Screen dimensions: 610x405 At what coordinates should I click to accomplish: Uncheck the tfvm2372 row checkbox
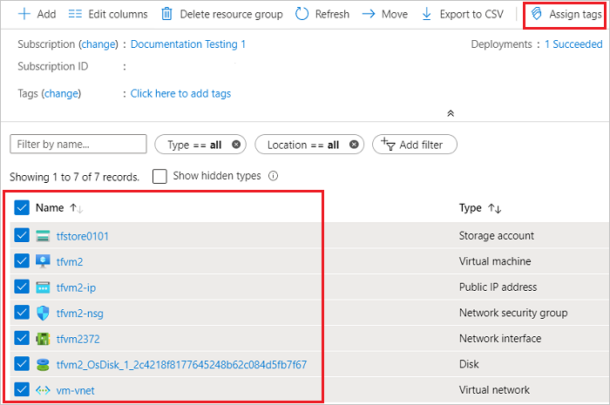point(22,338)
